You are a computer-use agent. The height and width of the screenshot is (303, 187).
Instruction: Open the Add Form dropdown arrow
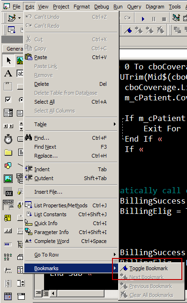coord(19,18)
